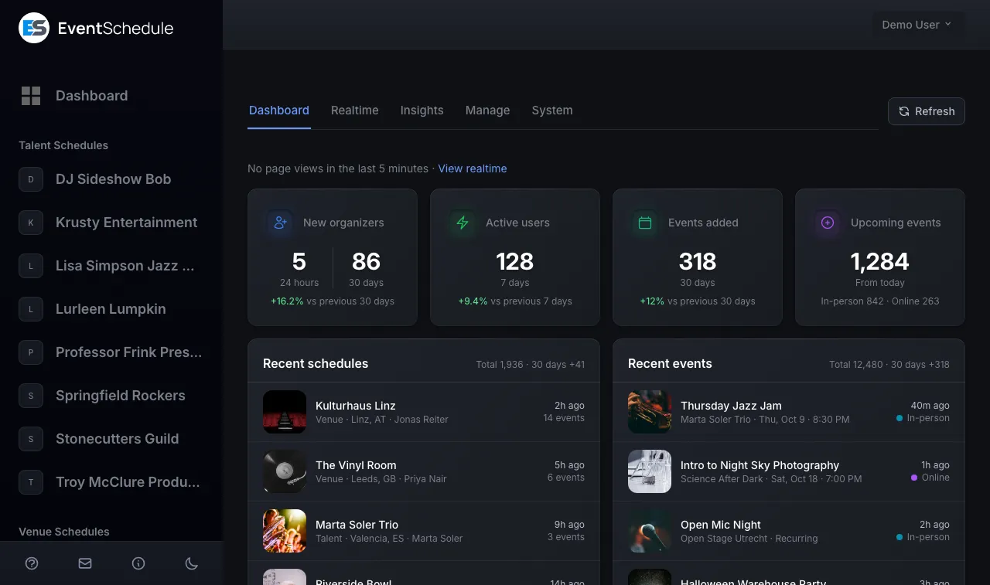Click the Refresh button
The image size is (990, 585).
(x=927, y=111)
